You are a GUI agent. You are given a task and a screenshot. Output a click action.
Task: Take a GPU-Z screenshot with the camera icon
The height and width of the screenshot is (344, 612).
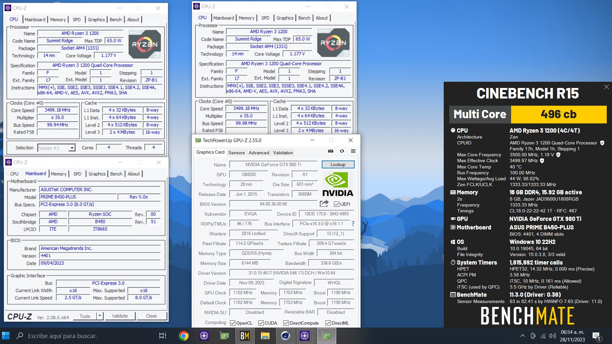(331, 151)
